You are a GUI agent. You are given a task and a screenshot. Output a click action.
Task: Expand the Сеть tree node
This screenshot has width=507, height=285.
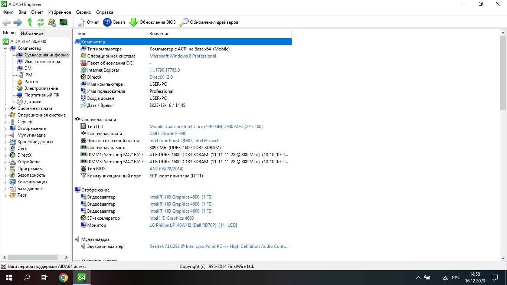[x=5, y=148]
